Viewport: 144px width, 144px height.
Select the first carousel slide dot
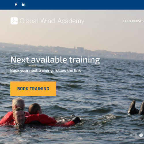(131, 135)
